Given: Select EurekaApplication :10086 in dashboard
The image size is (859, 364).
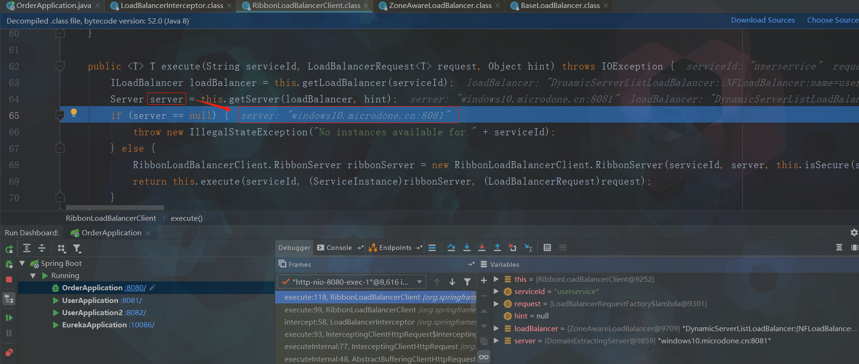Looking at the screenshot, I should coord(108,325).
